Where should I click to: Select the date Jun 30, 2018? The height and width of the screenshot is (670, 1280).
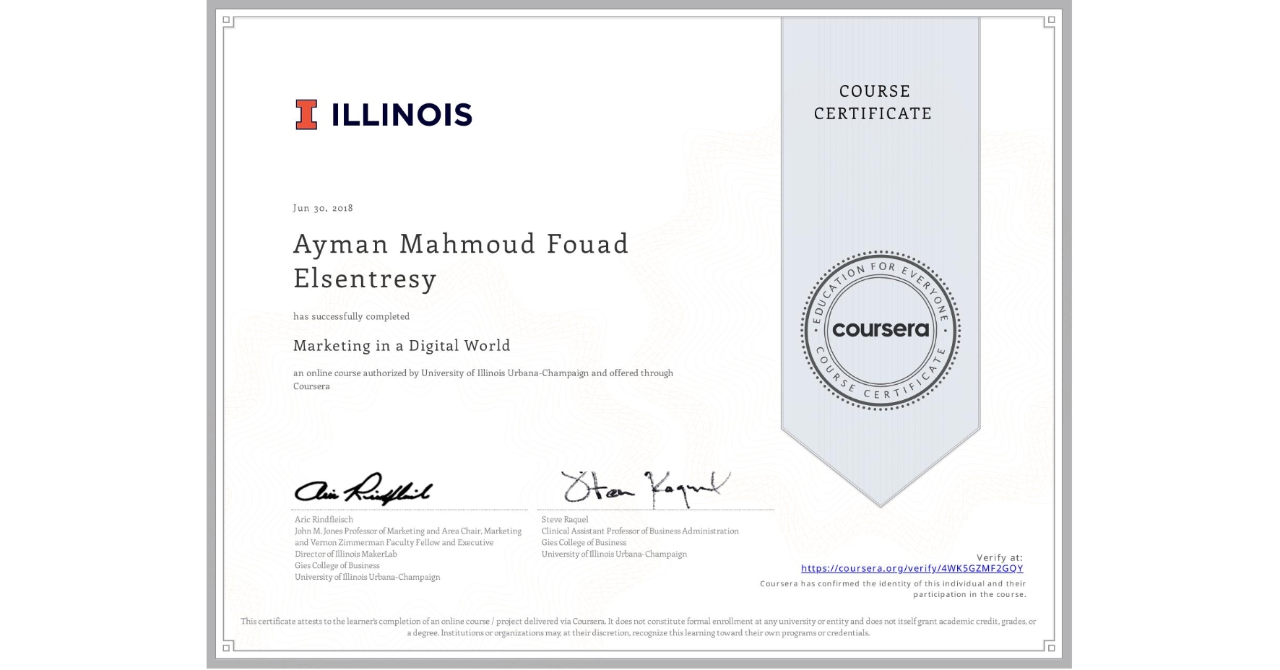323,208
